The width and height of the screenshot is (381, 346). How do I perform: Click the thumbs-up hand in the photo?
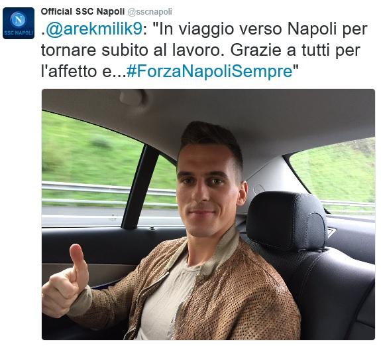click(66, 282)
